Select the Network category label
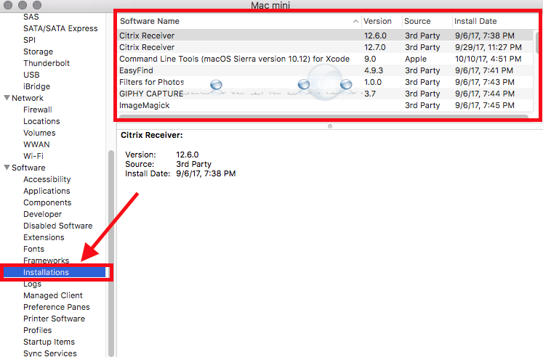This screenshot has height=357, width=543. [28, 98]
